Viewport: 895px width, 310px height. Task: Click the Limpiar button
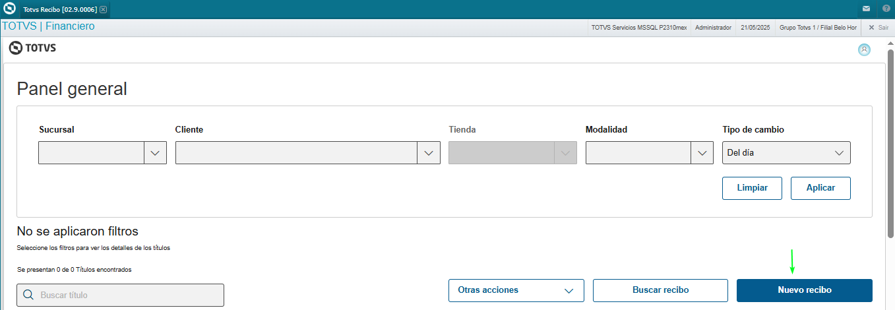coord(752,188)
